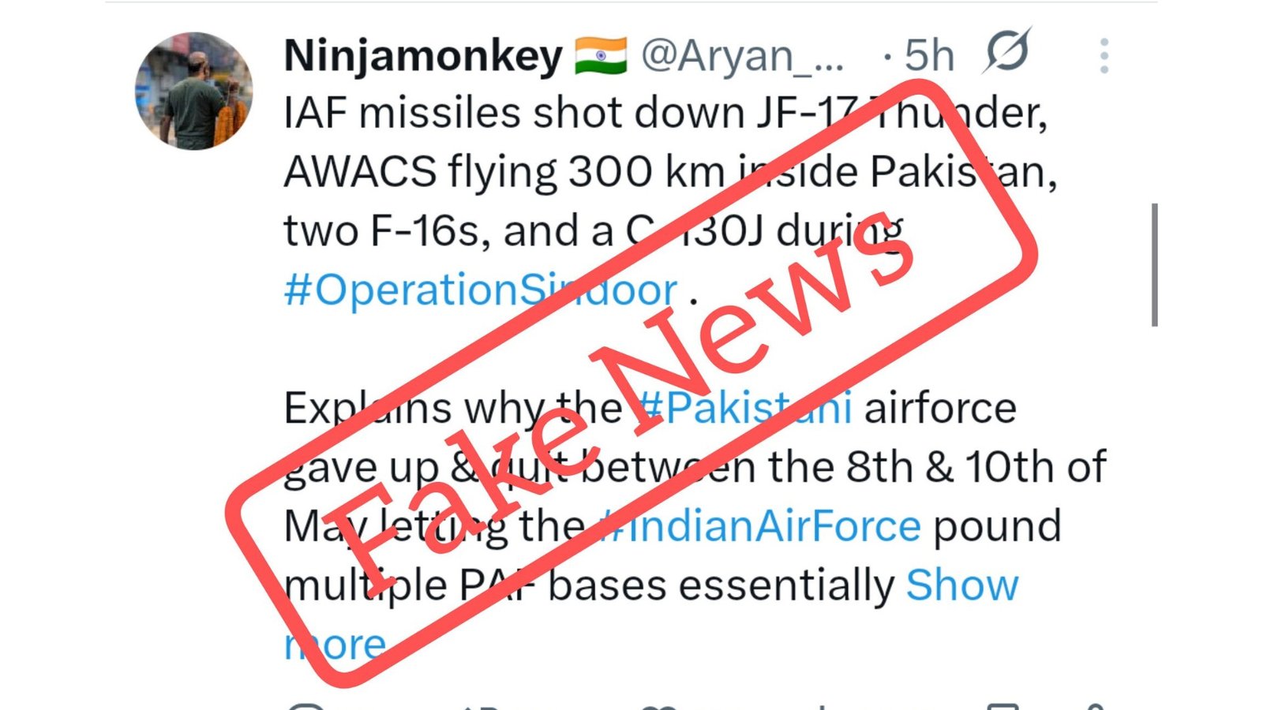Viewport: 1263px width, 710px height.
Task: Follow the #Pakistani hashtag
Action: click(x=743, y=408)
